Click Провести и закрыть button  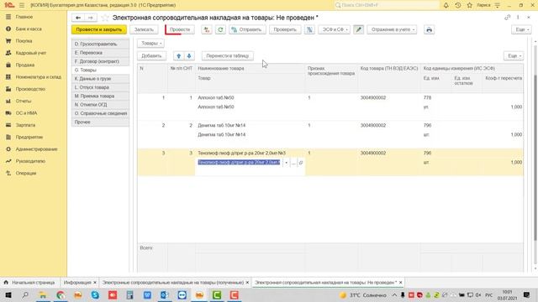point(99,30)
